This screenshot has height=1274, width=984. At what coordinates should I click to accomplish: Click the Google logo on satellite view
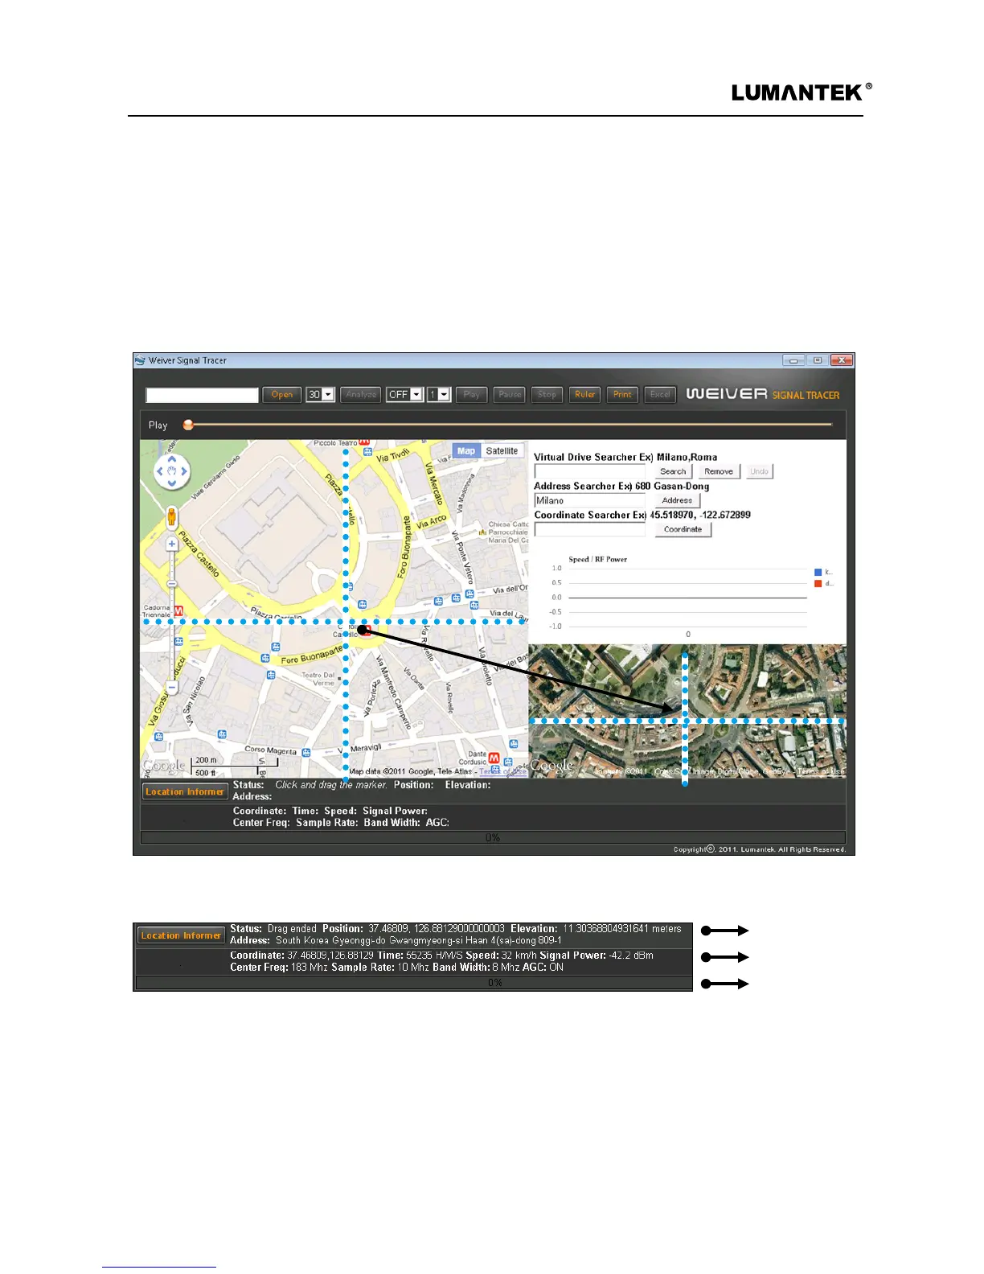coord(552,766)
